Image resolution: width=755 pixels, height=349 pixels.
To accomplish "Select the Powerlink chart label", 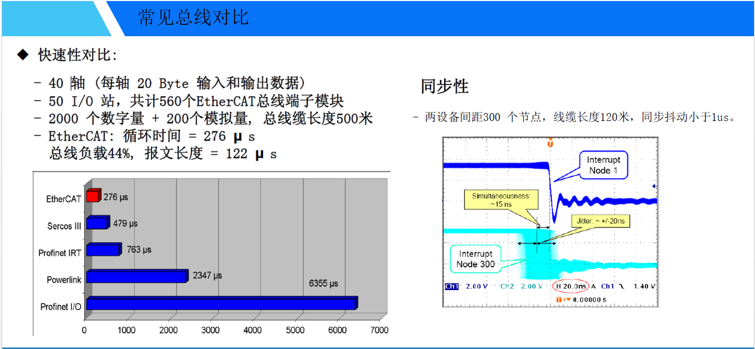I will click(64, 280).
